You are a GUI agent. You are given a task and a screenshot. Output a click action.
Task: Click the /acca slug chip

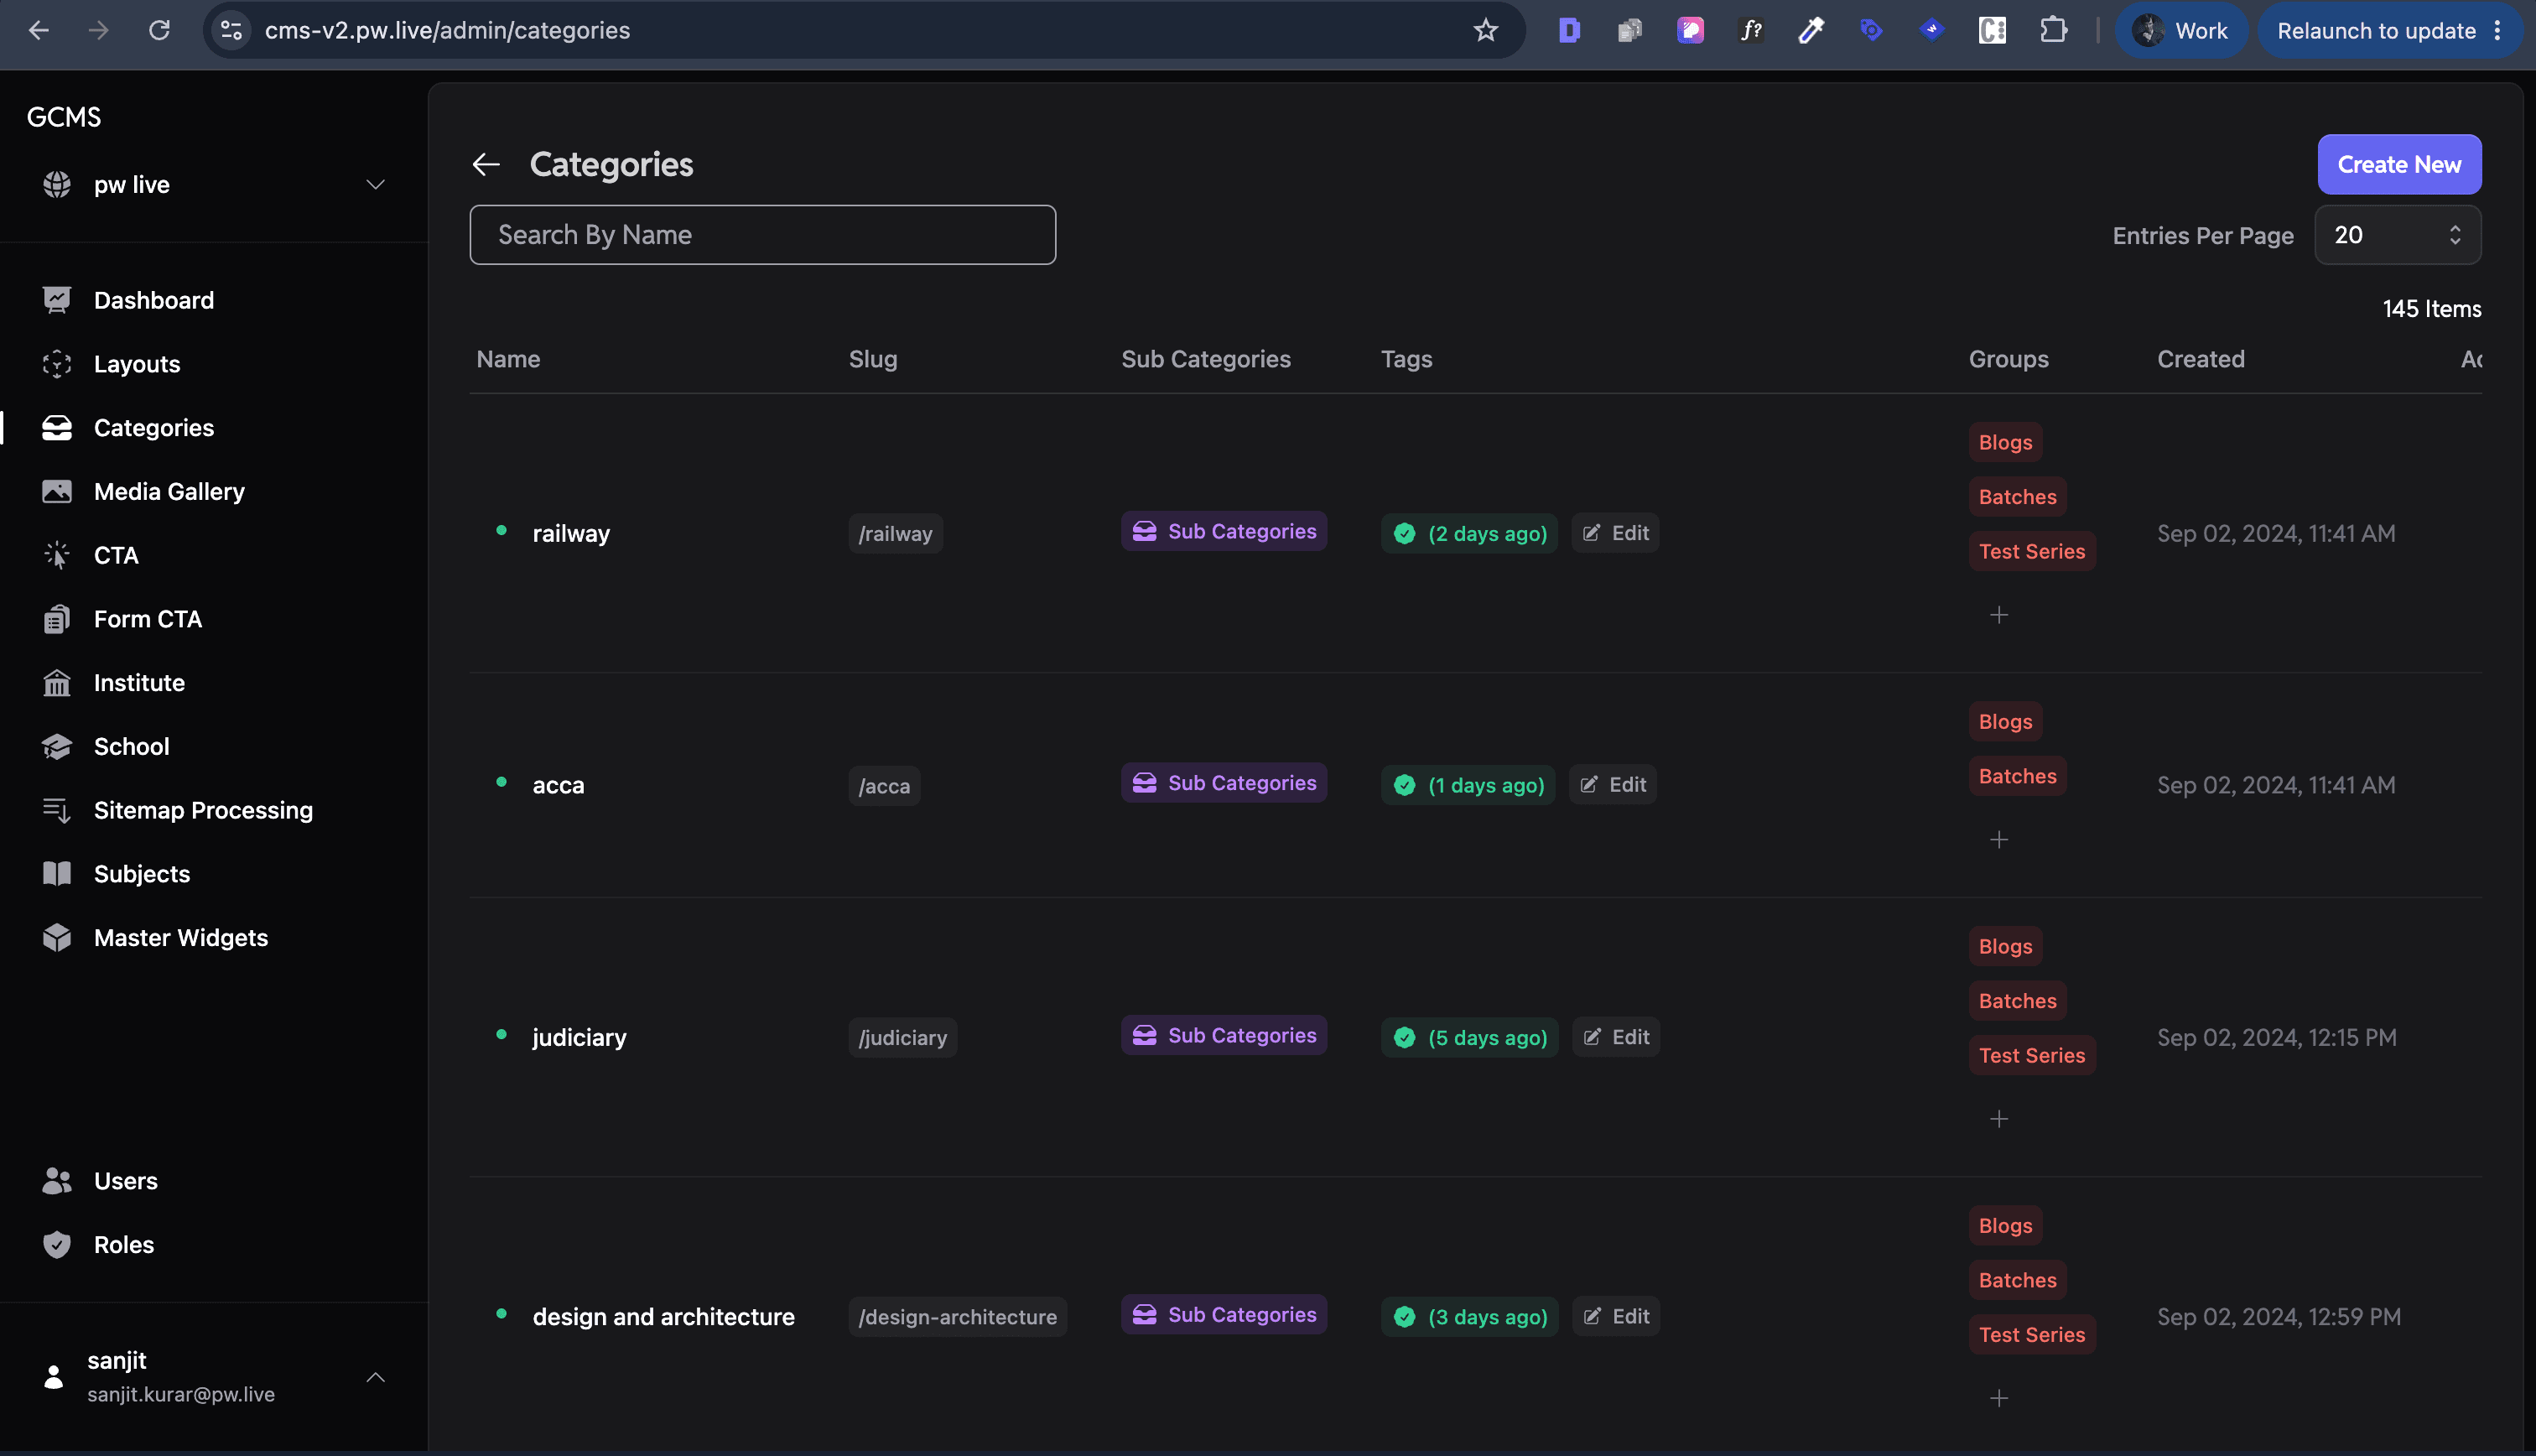point(884,785)
